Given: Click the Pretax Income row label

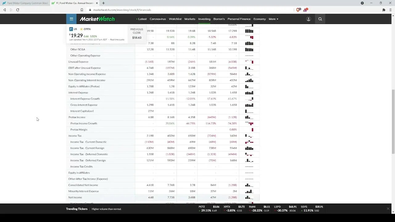Looking at the screenshot, I should 77,117.
